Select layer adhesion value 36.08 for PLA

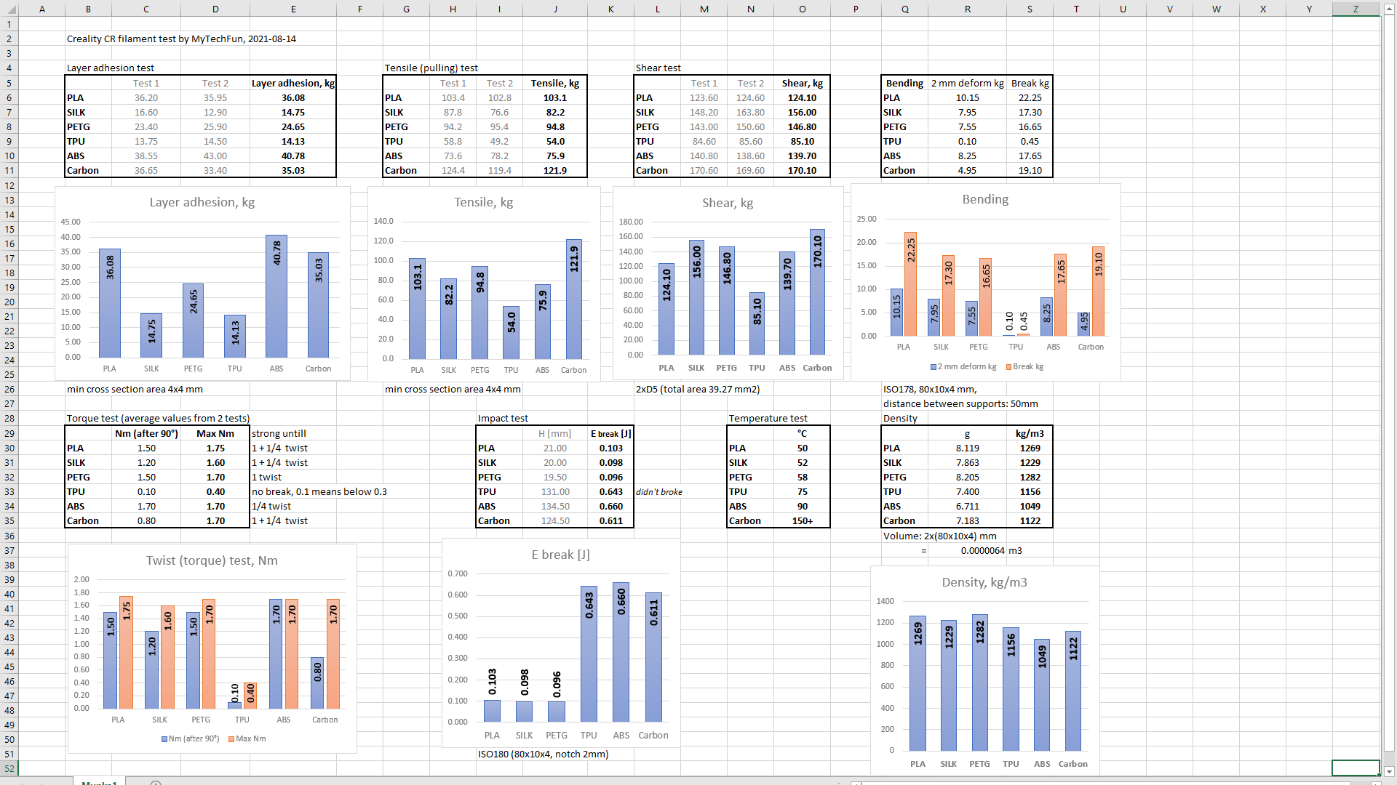pos(293,98)
